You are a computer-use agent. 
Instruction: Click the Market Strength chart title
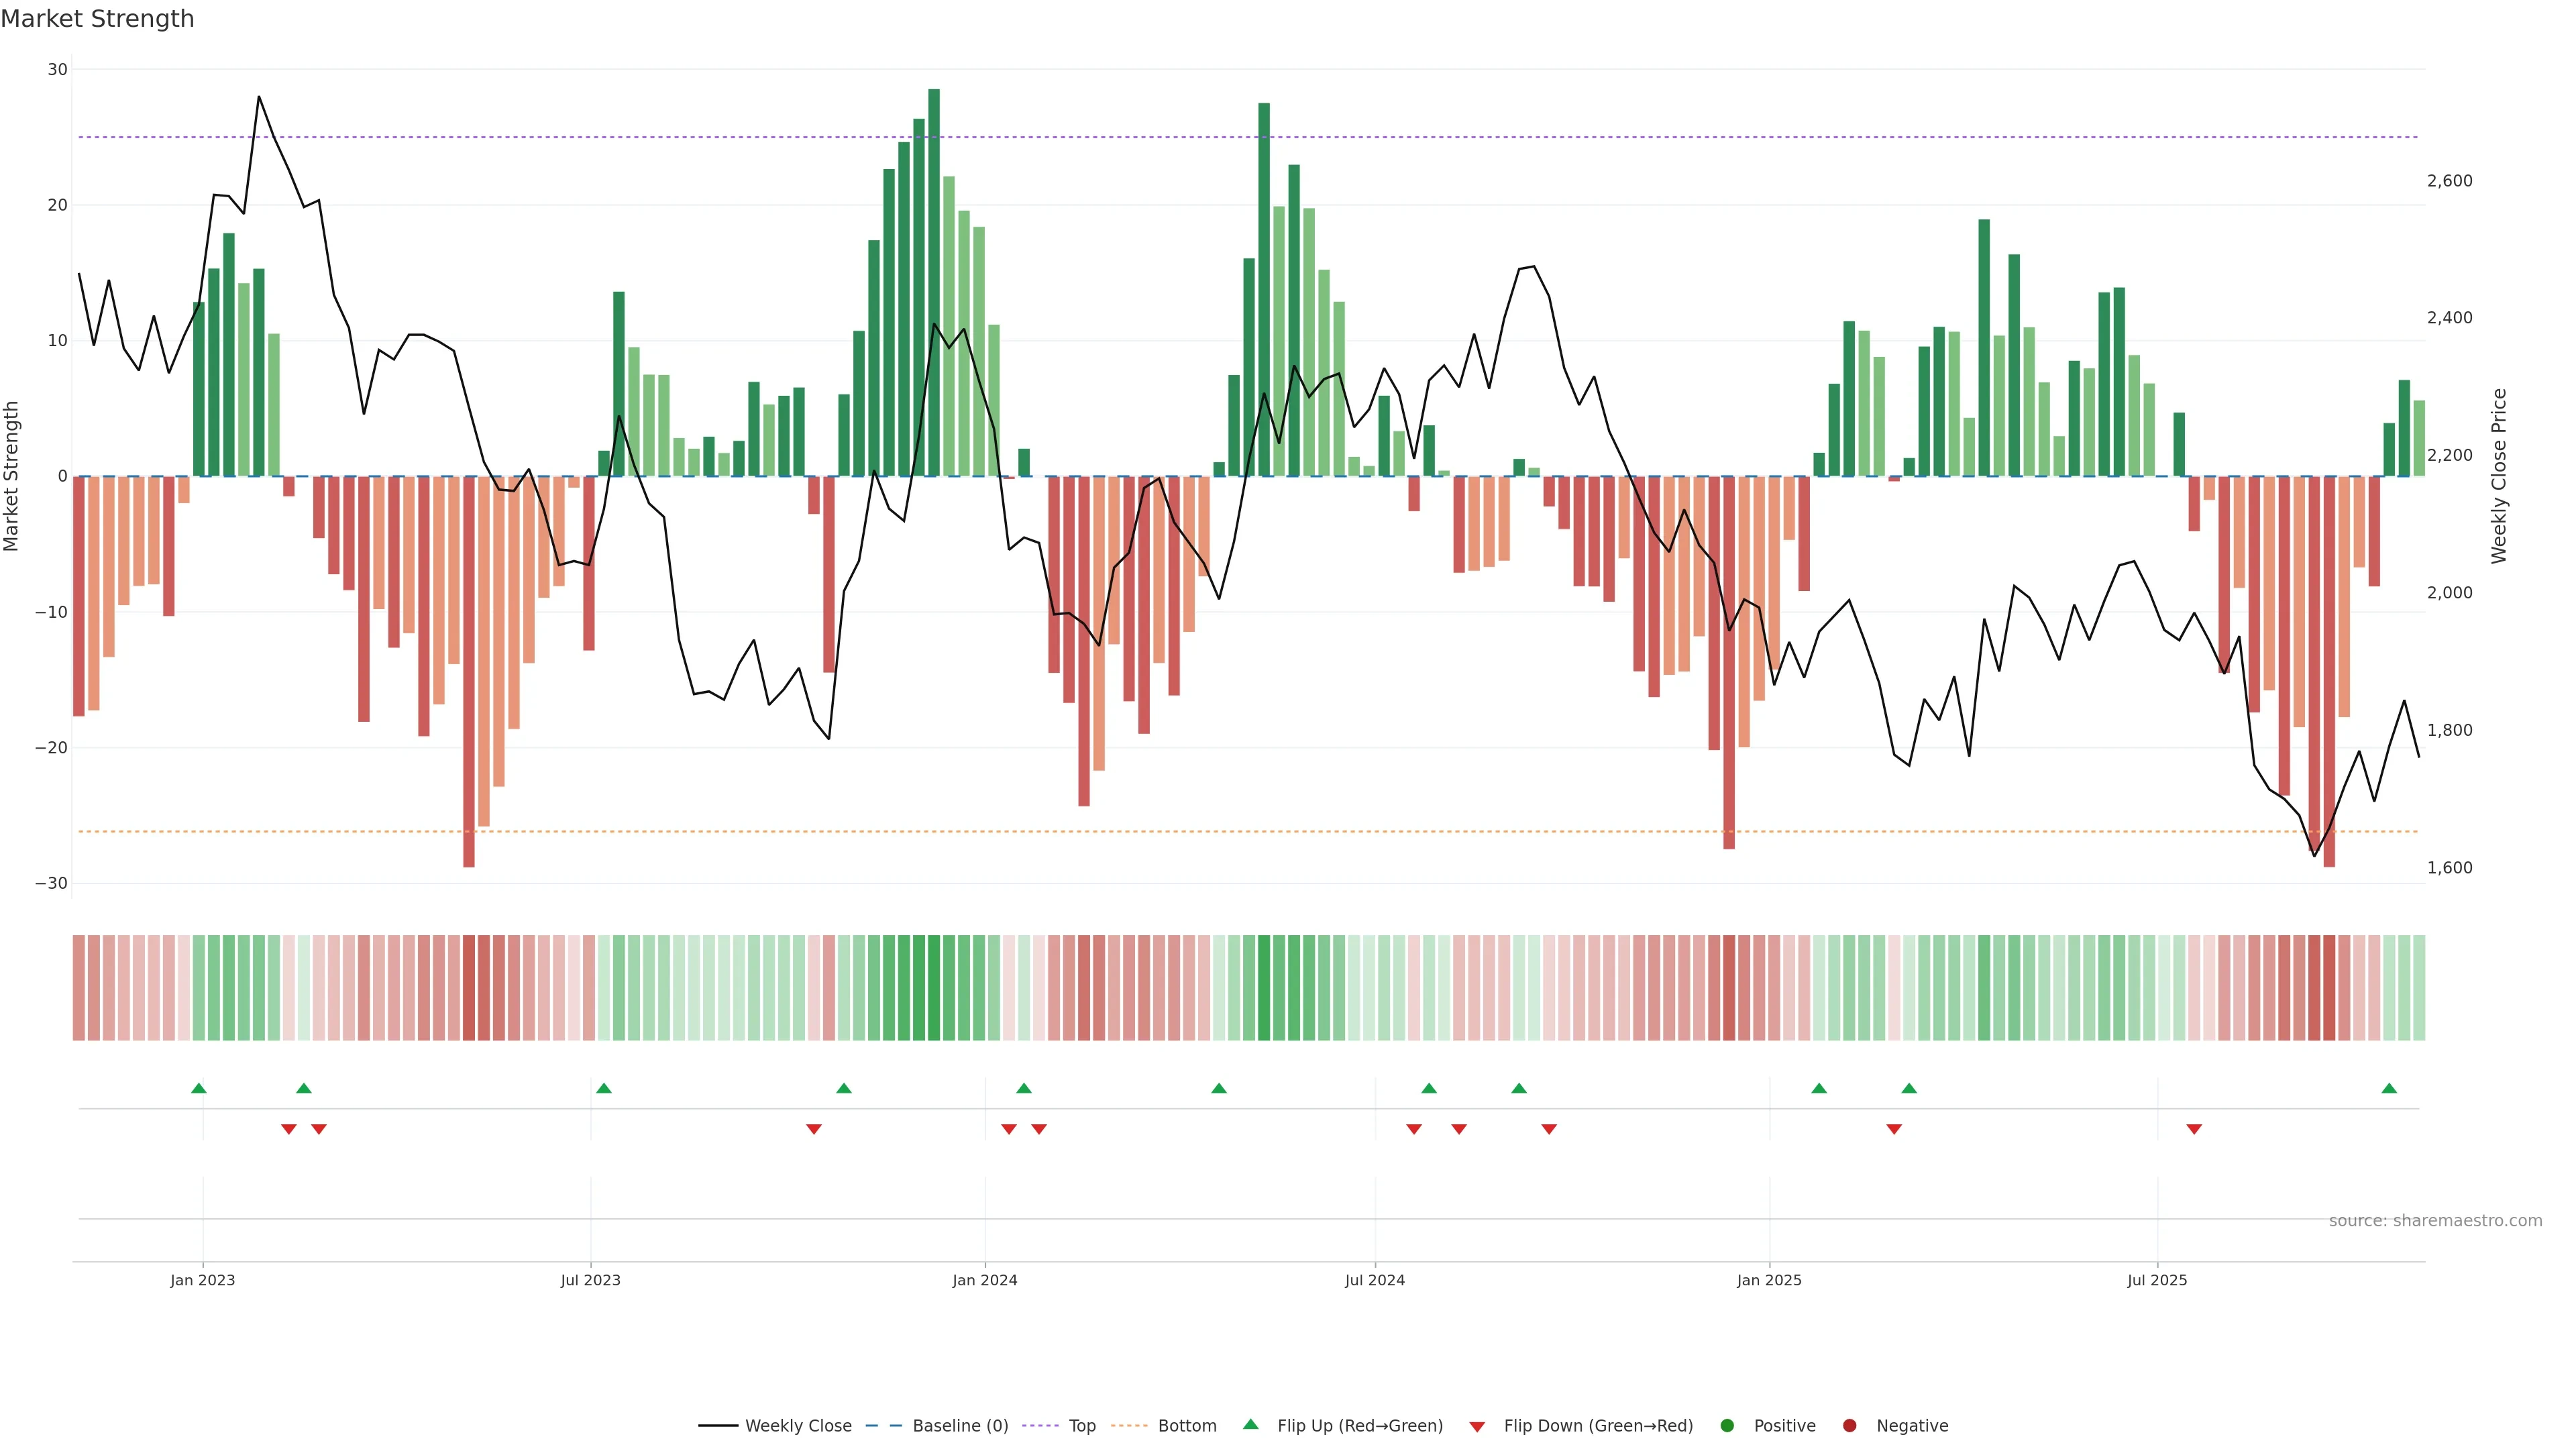[x=97, y=19]
